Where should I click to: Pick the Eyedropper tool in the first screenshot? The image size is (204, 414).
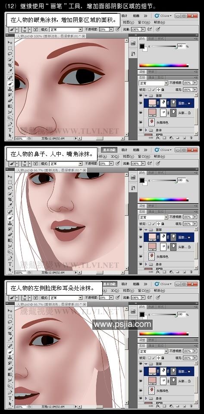[10, 71]
